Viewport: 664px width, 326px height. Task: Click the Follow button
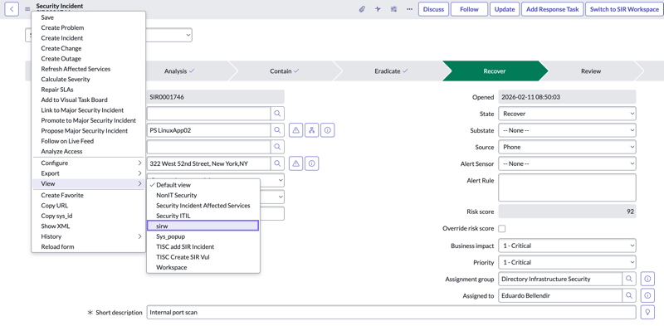[x=469, y=9]
